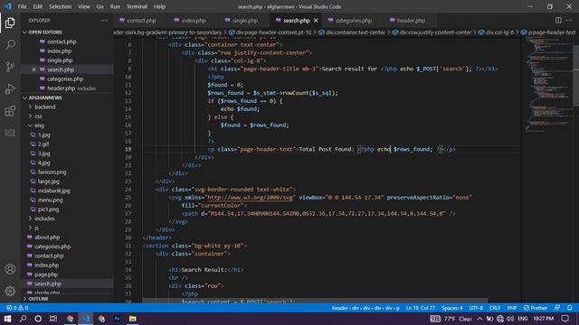The height and width of the screenshot is (325, 579).
Task: Open Cortana from the taskbar
Action: (x=38, y=319)
